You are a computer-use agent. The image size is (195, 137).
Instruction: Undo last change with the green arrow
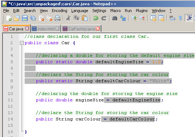pos(96,18)
